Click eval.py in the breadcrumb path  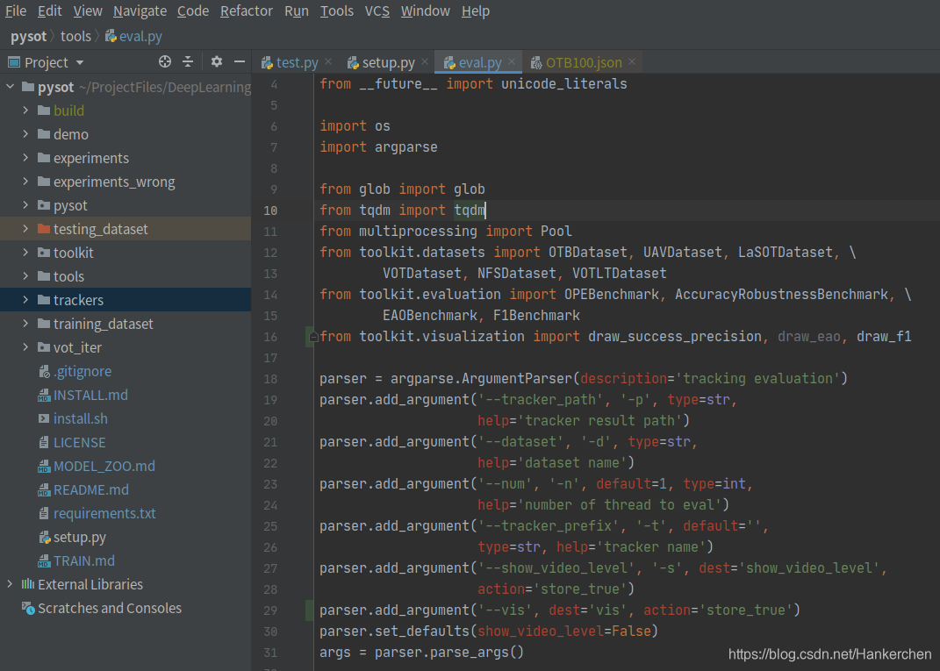pyautogui.click(x=133, y=37)
